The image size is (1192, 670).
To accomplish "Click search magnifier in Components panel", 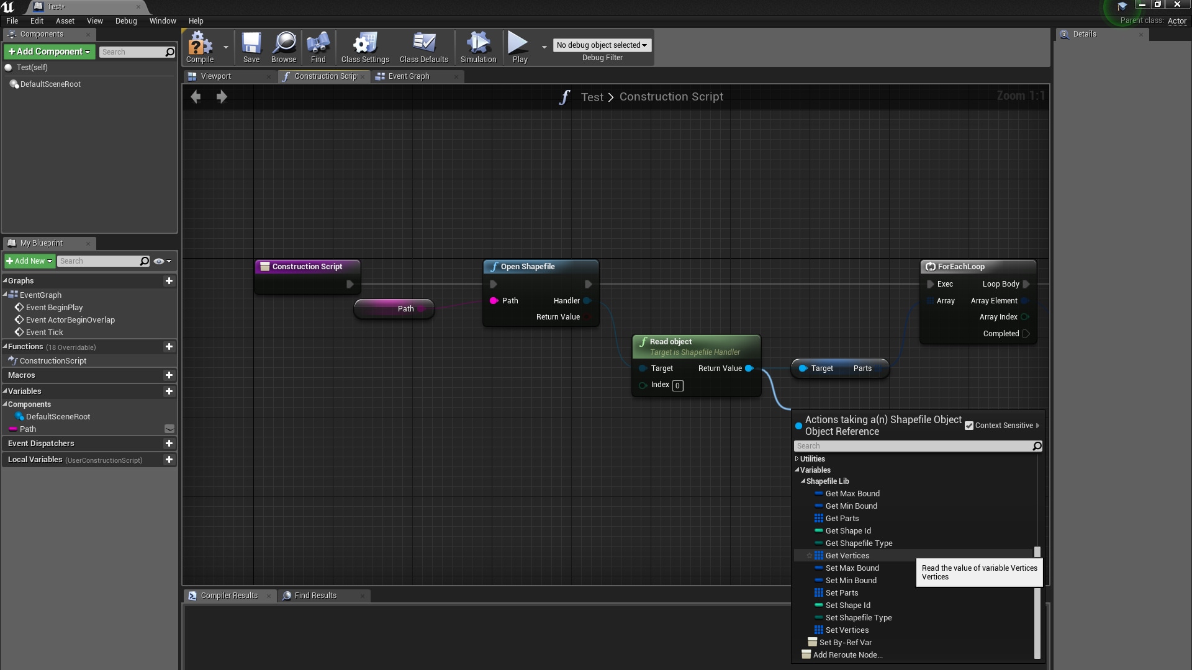I will point(169,52).
